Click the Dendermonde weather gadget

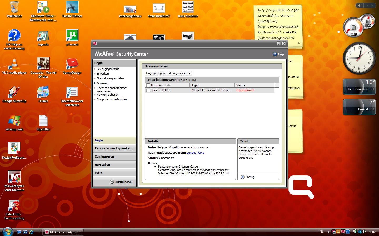[x=359, y=87]
